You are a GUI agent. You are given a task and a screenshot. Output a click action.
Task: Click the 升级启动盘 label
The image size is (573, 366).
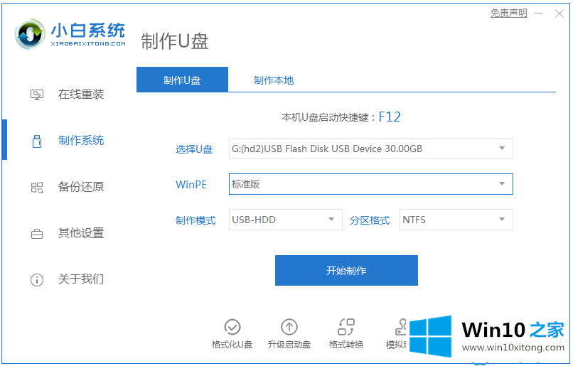tap(289, 345)
